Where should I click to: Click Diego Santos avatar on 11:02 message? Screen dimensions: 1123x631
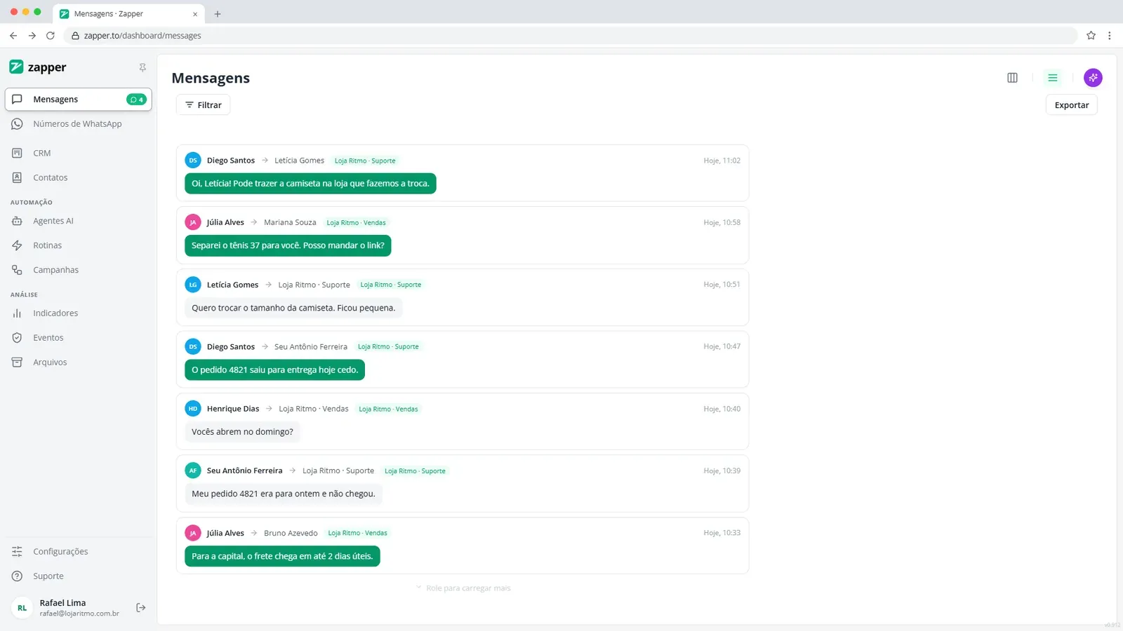(193, 161)
